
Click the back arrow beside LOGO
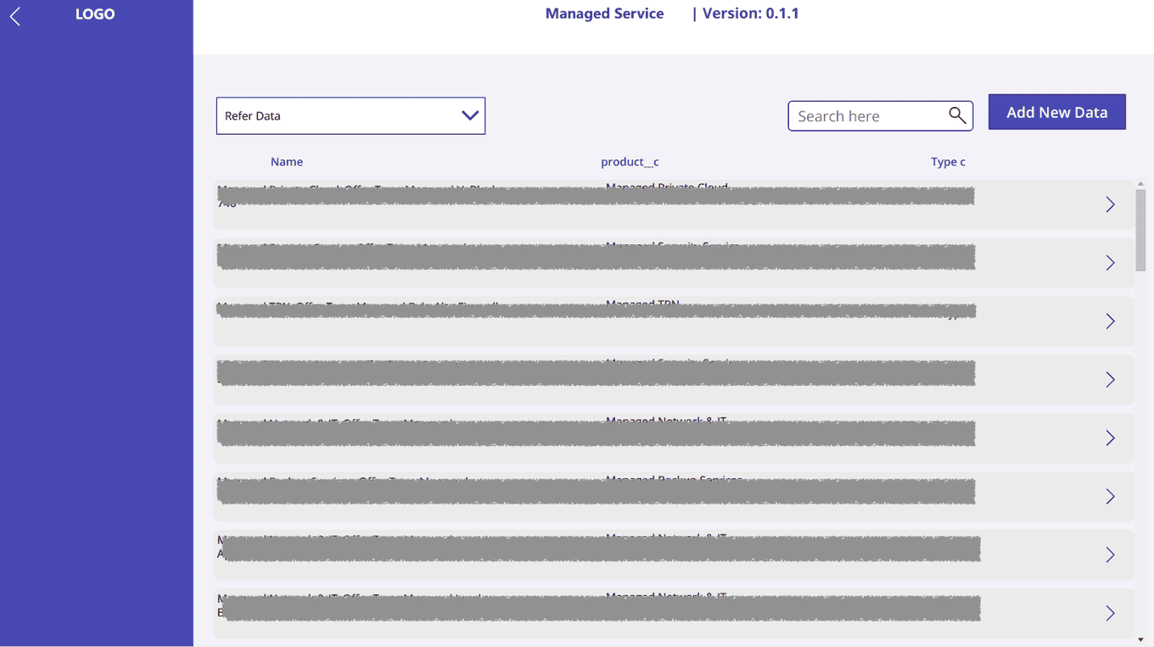pos(15,15)
